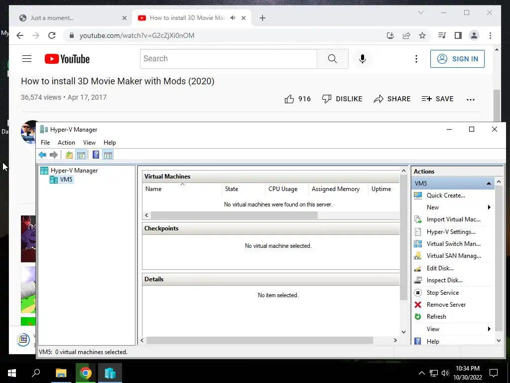The height and width of the screenshot is (383, 510).
Task: Open Help from Hyper-V toolbar question icon
Action: tap(96, 155)
